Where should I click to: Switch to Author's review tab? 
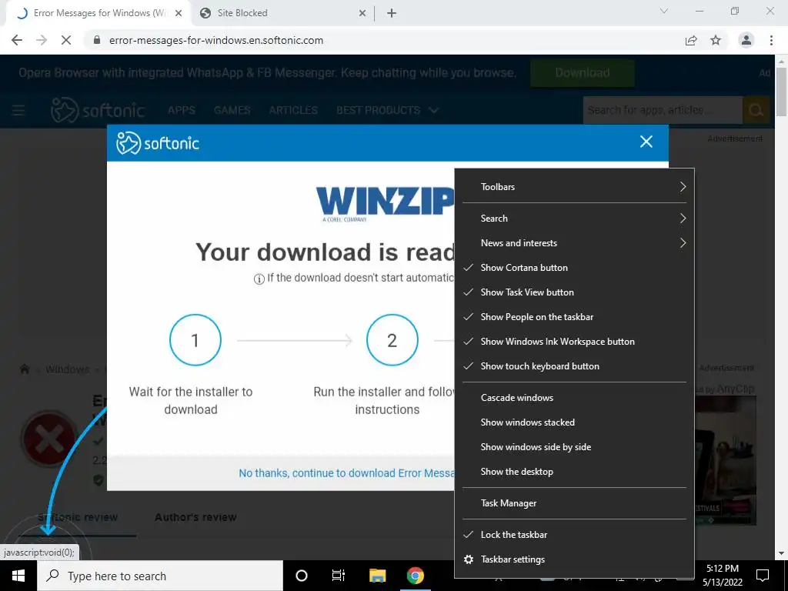(195, 517)
